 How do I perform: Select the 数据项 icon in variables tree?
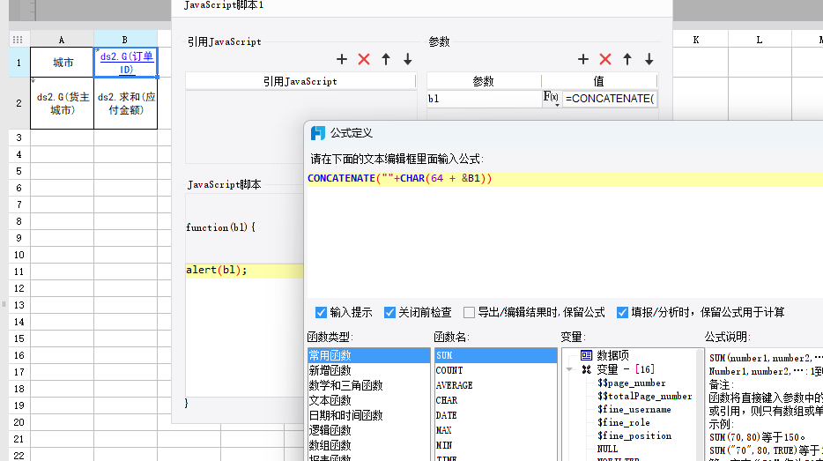(x=586, y=355)
